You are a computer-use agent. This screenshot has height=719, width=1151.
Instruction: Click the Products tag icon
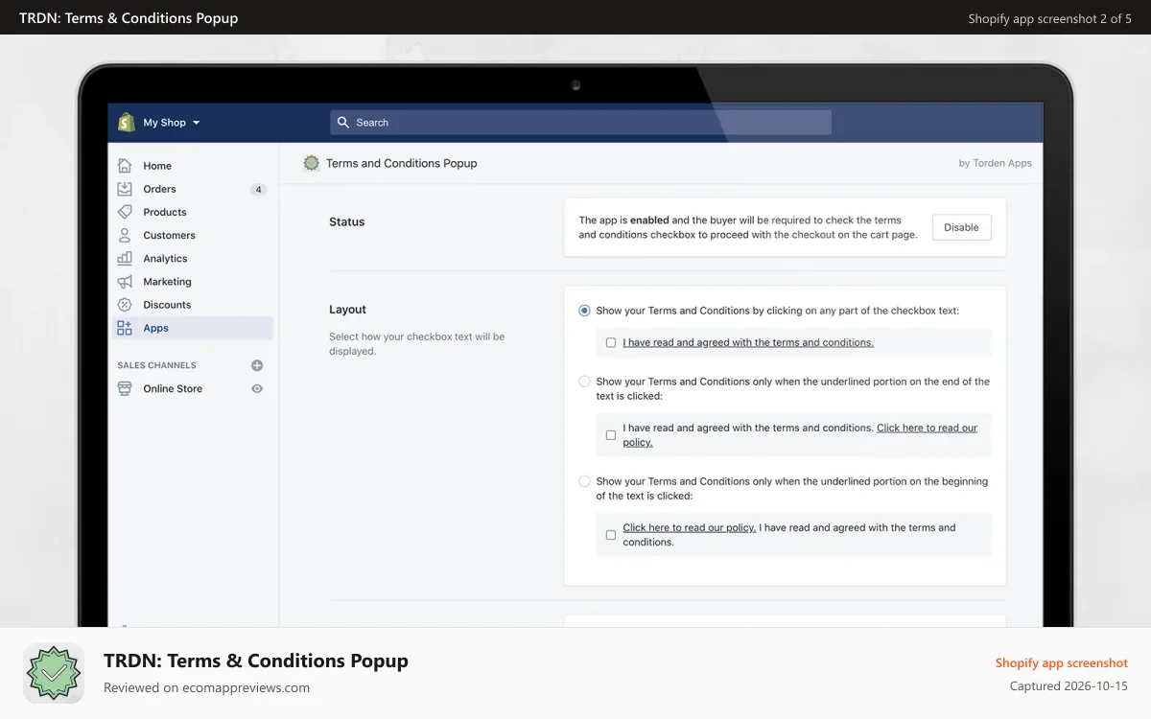click(125, 212)
